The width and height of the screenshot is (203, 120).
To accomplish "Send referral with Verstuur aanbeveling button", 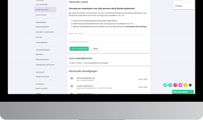I will point(79,49).
